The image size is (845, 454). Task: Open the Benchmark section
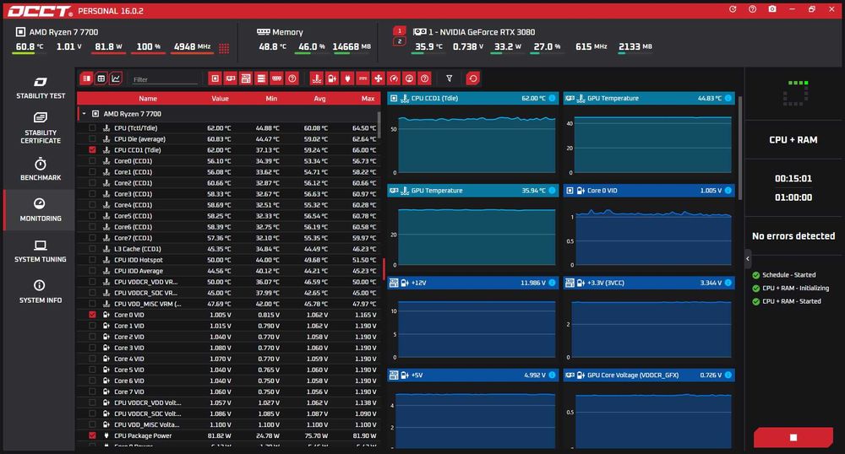coord(40,170)
